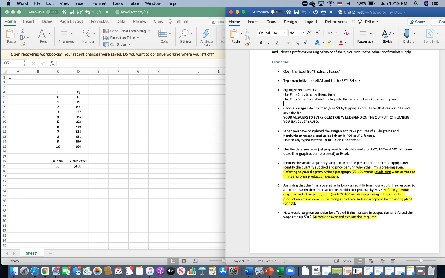Image resolution: width=445 pixels, height=278 pixels.
Task: Open the Calibri font name dropdown
Action: tap(285, 33)
